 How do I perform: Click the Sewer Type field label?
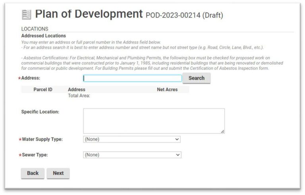point(35,155)
